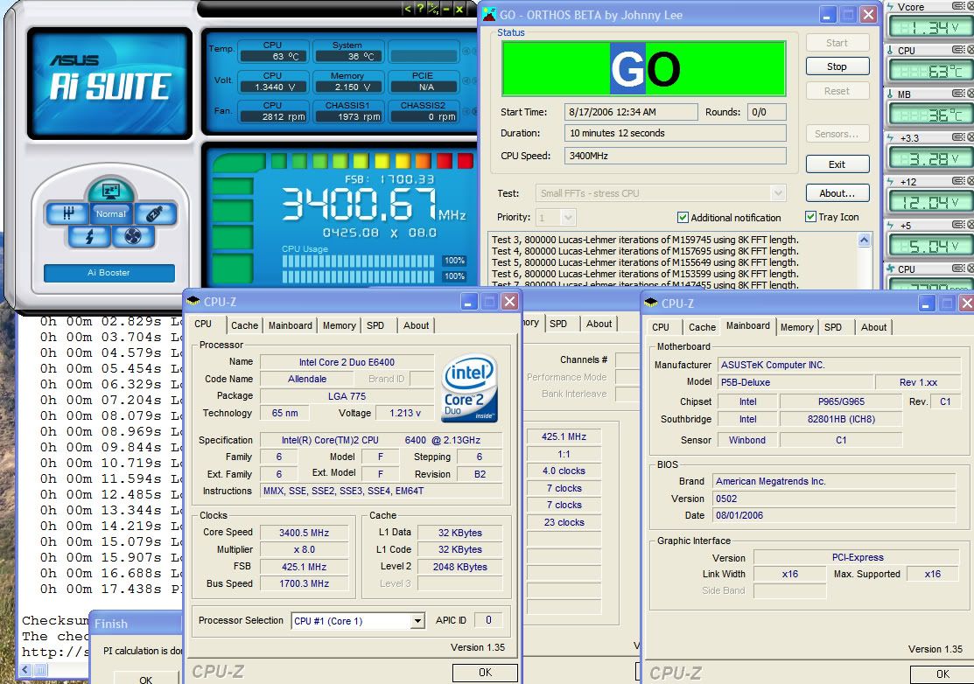Screen dimensions: 974x684
Task: Click the Reset button in Orthos
Action: click(837, 91)
